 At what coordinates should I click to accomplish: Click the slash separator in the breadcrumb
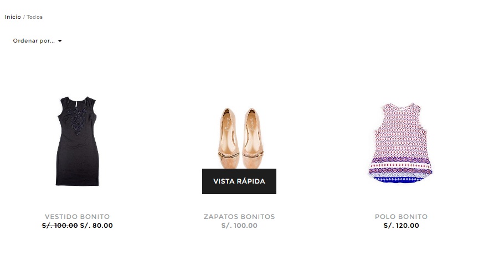pyautogui.click(x=24, y=17)
